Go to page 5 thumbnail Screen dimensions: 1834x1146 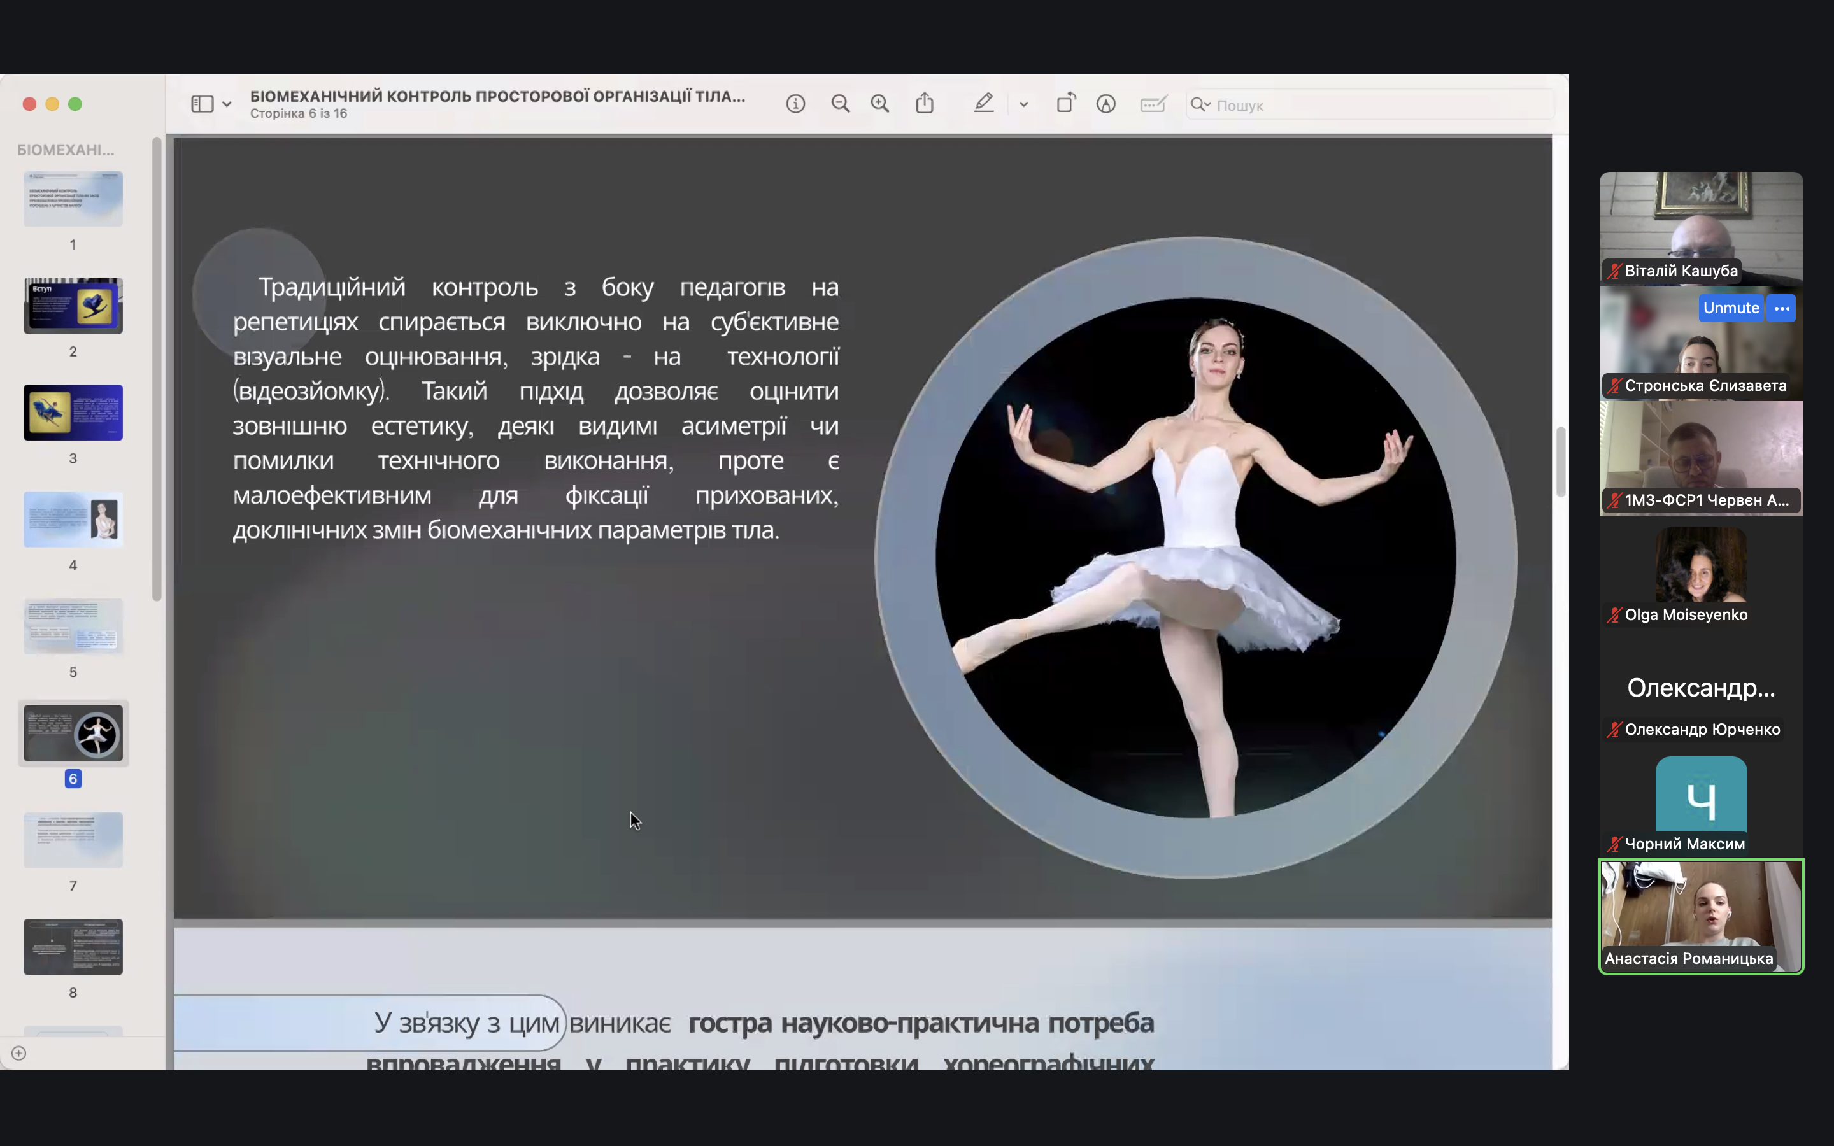pyautogui.click(x=73, y=626)
